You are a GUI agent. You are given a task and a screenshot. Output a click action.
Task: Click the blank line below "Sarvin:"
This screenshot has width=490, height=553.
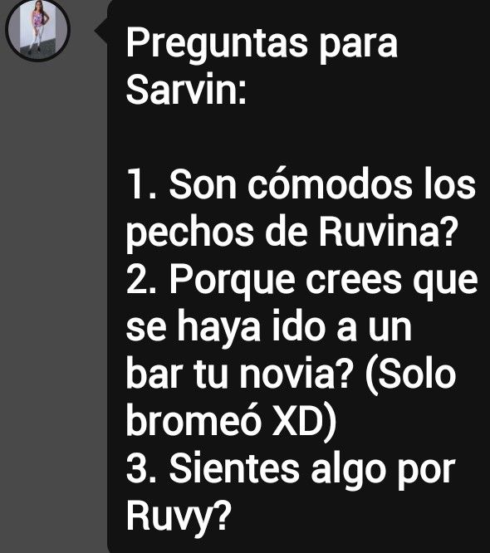point(298,137)
